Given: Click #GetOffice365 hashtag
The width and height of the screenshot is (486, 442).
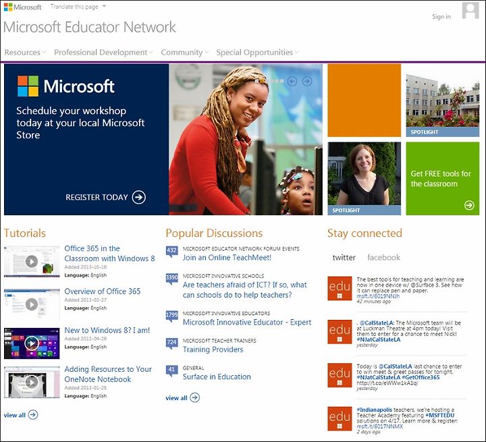Looking at the screenshot, I should [421, 377].
